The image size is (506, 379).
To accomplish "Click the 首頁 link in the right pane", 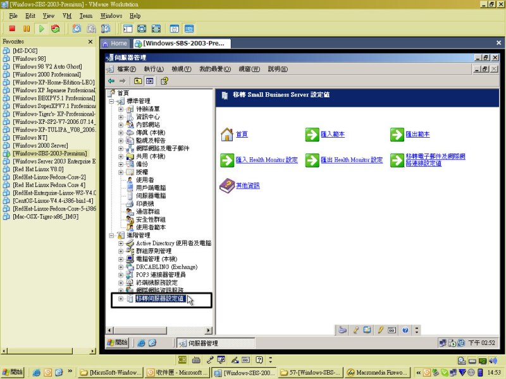I will pyautogui.click(x=242, y=135).
